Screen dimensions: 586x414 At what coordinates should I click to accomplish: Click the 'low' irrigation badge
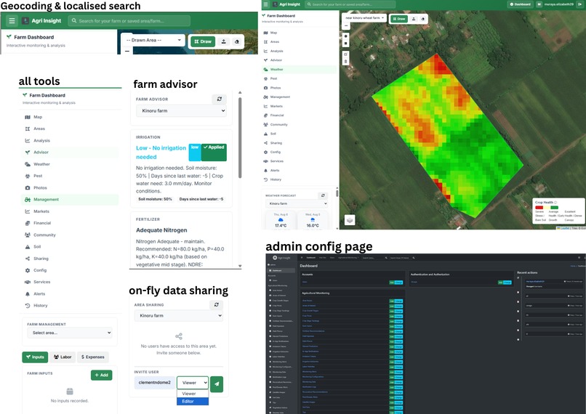[195, 153]
